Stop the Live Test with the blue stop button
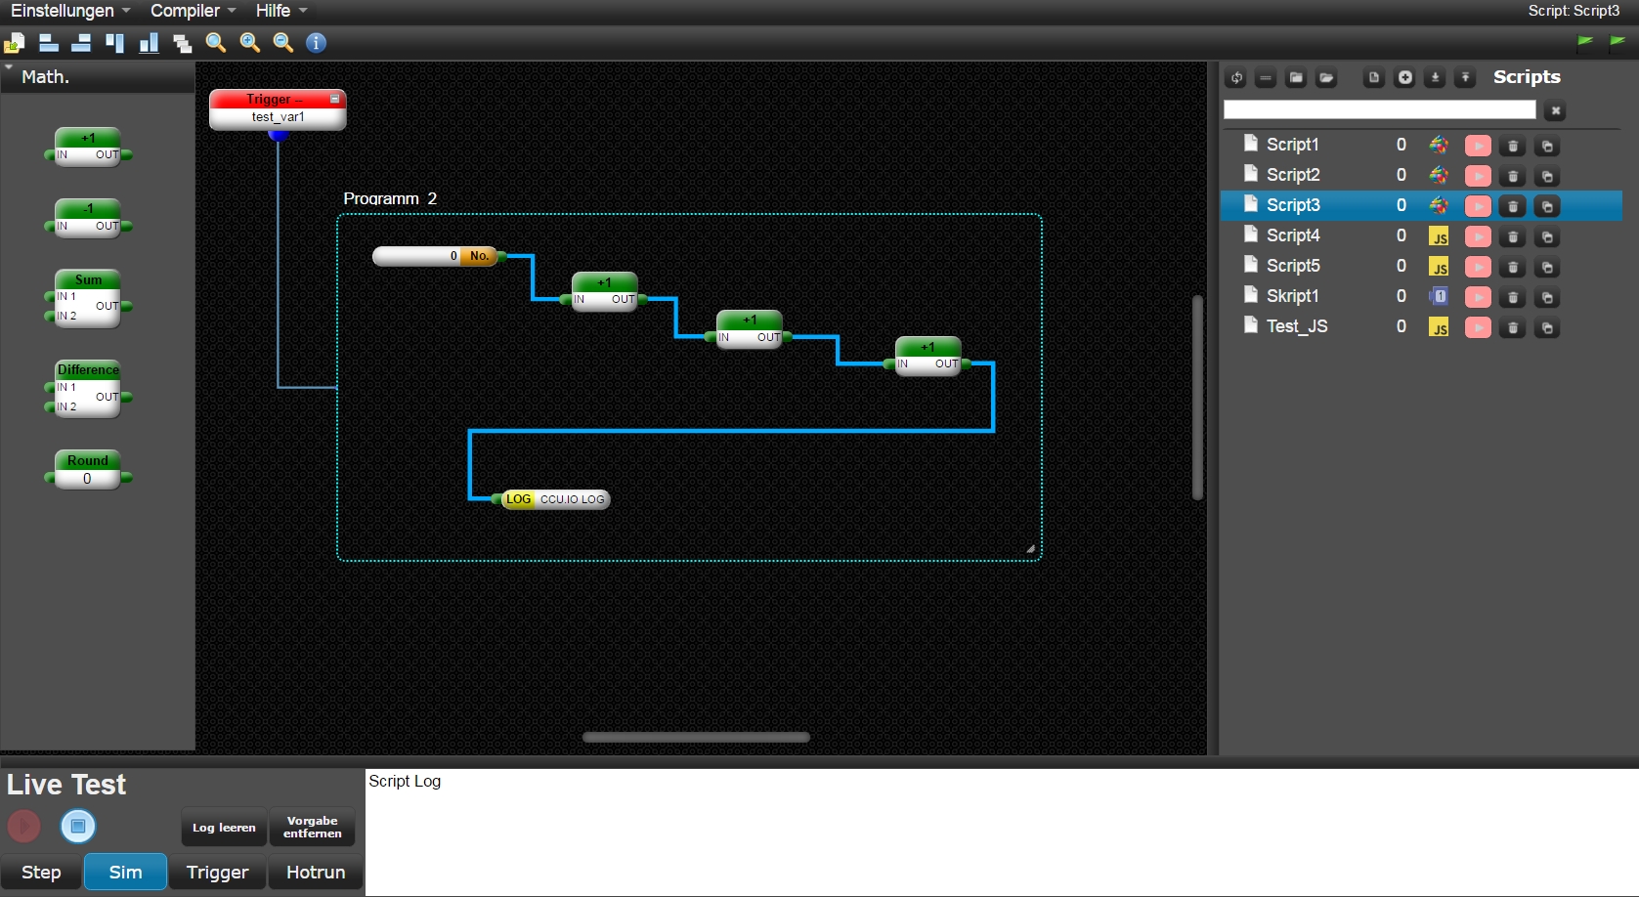The image size is (1639, 897). point(78,827)
